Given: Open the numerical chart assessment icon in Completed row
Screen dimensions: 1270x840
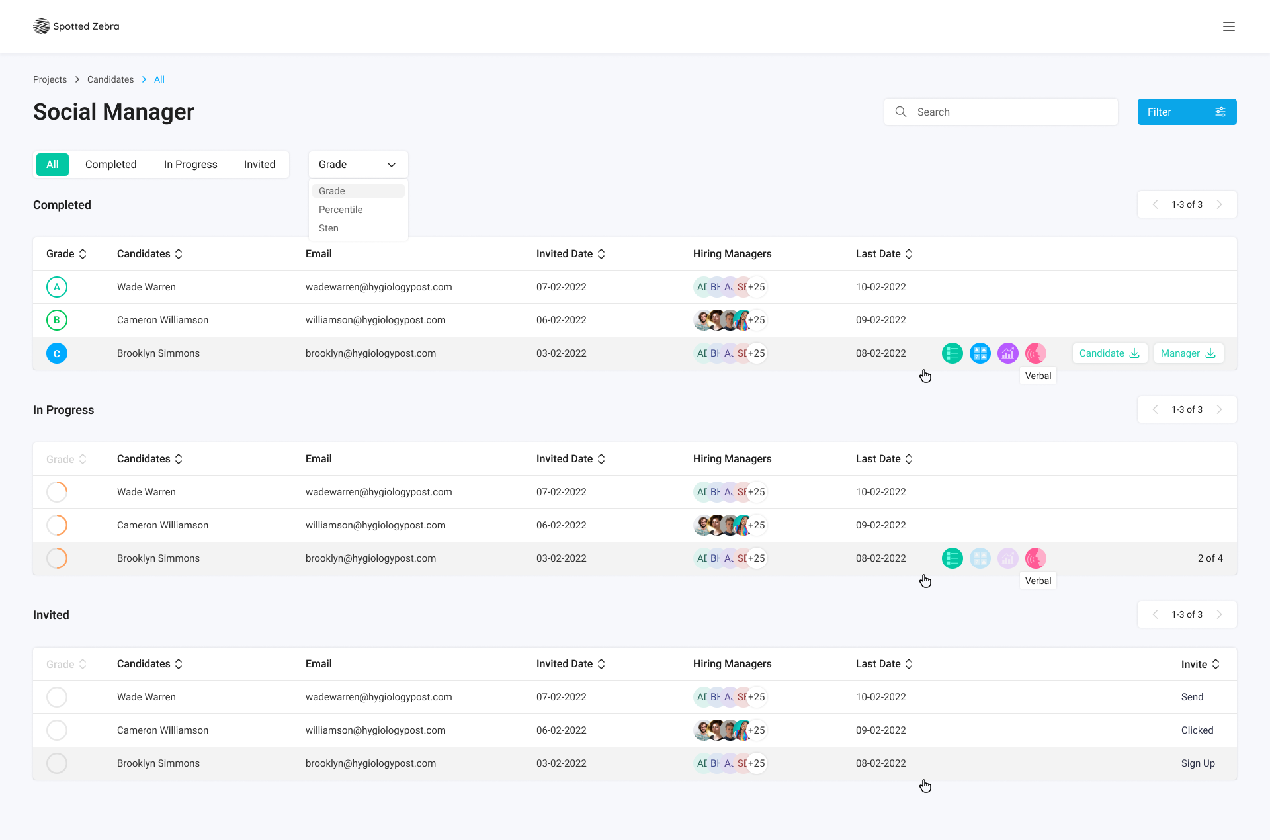Looking at the screenshot, I should 1007,353.
